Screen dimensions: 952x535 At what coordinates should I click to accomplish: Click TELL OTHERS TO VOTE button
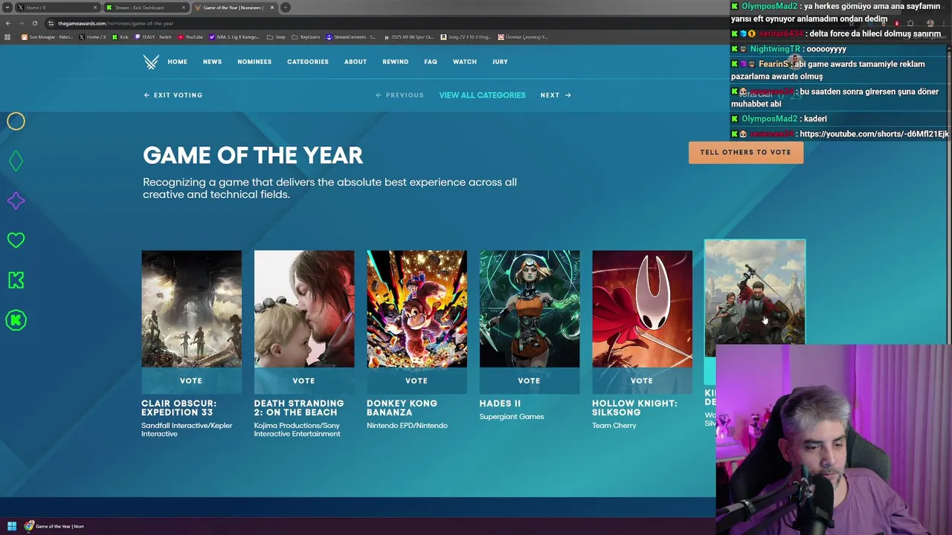745,152
